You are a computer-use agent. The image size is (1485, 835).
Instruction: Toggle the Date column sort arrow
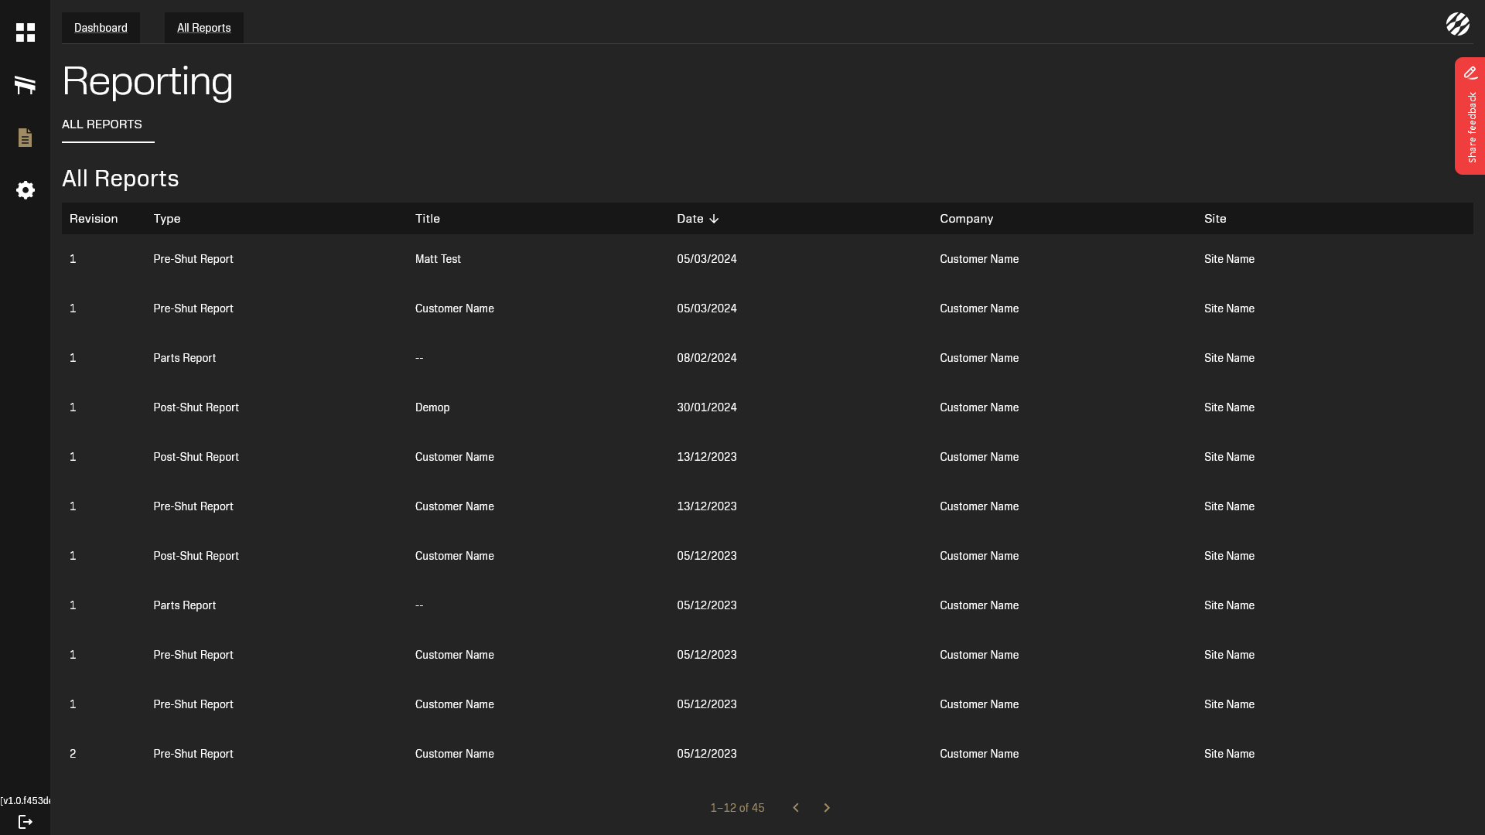714,219
